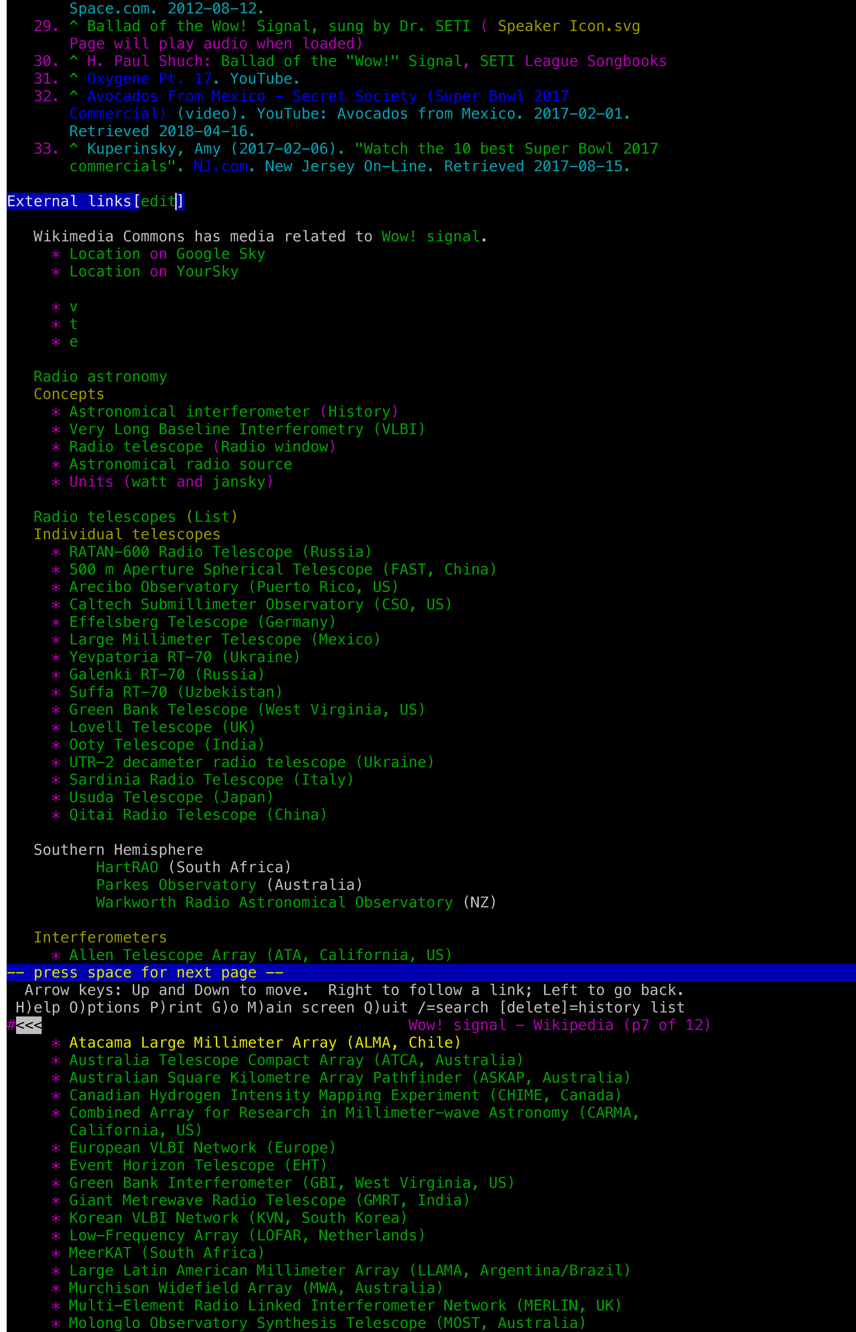Open the Oxygene Pt. 17 link
This screenshot has height=1332, width=856.
(150, 79)
